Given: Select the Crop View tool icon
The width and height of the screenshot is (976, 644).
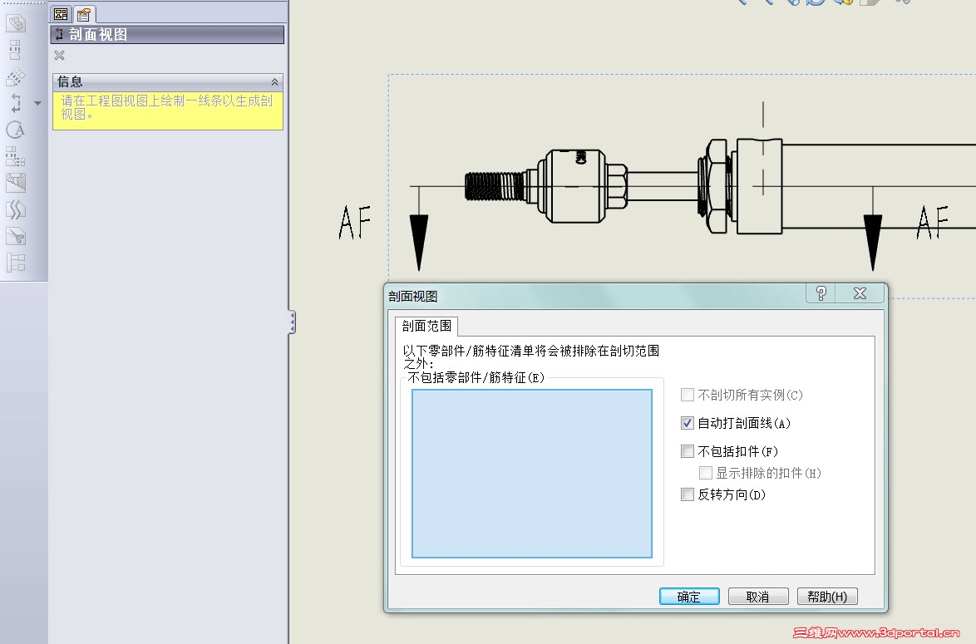Looking at the screenshot, I should coord(16,237).
